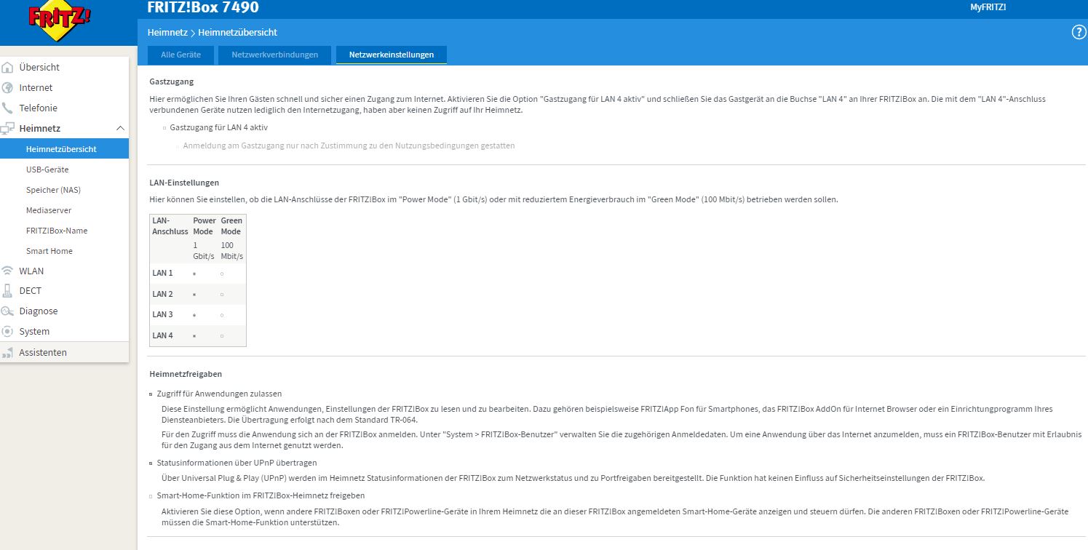Open Übersicht menu entry
This screenshot has width=1088, height=550.
click(39, 68)
